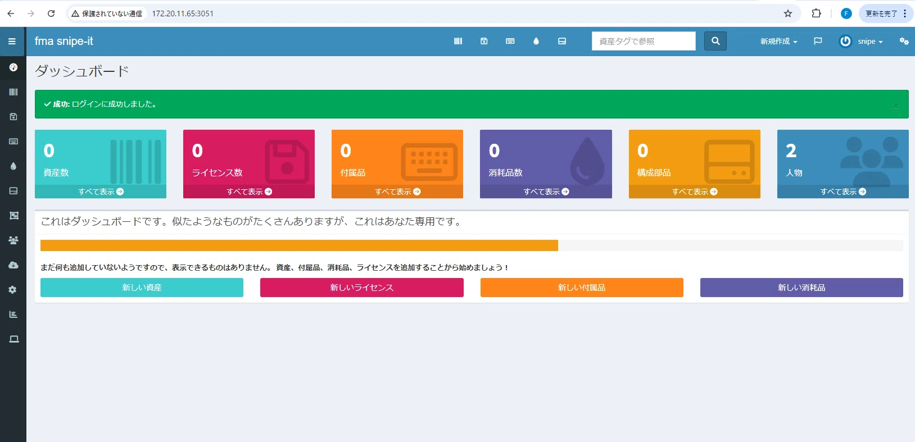Open the flag alerts icon in navbar
The width and height of the screenshot is (915, 442).
tap(818, 41)
